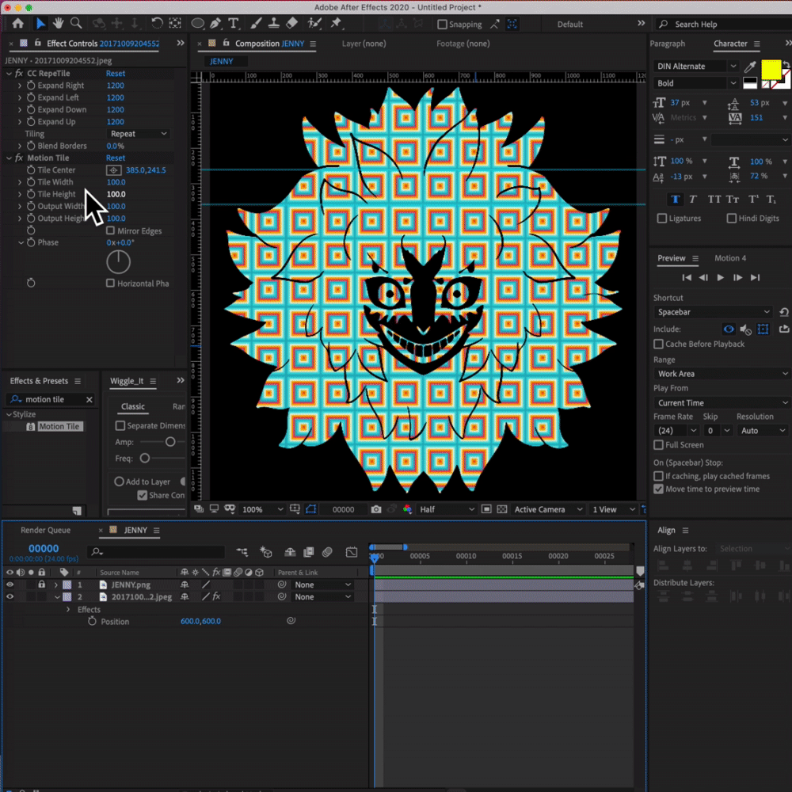Screen dimensions: 792x792
Task: Click the Play button in Preview panel
Action: pos(720,277)
